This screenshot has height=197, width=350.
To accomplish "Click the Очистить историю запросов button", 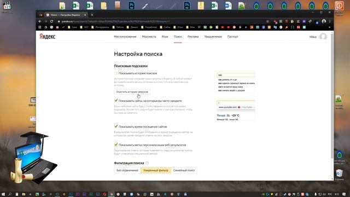I will [x=132, y=92].
